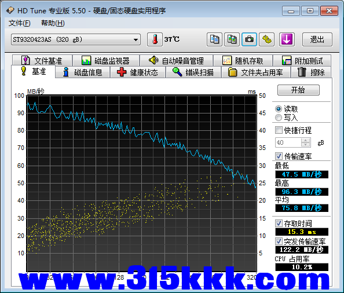Open the 错误扫描 magnifier tab
The image size is (344, 293).
tap(193, 72)
